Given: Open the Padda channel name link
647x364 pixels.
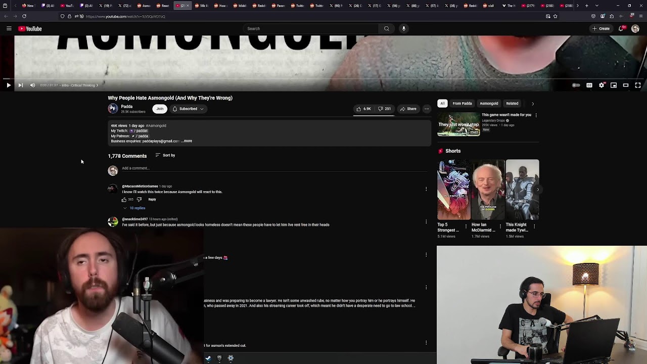Looking at the screenshot, I should click(127, 107).
